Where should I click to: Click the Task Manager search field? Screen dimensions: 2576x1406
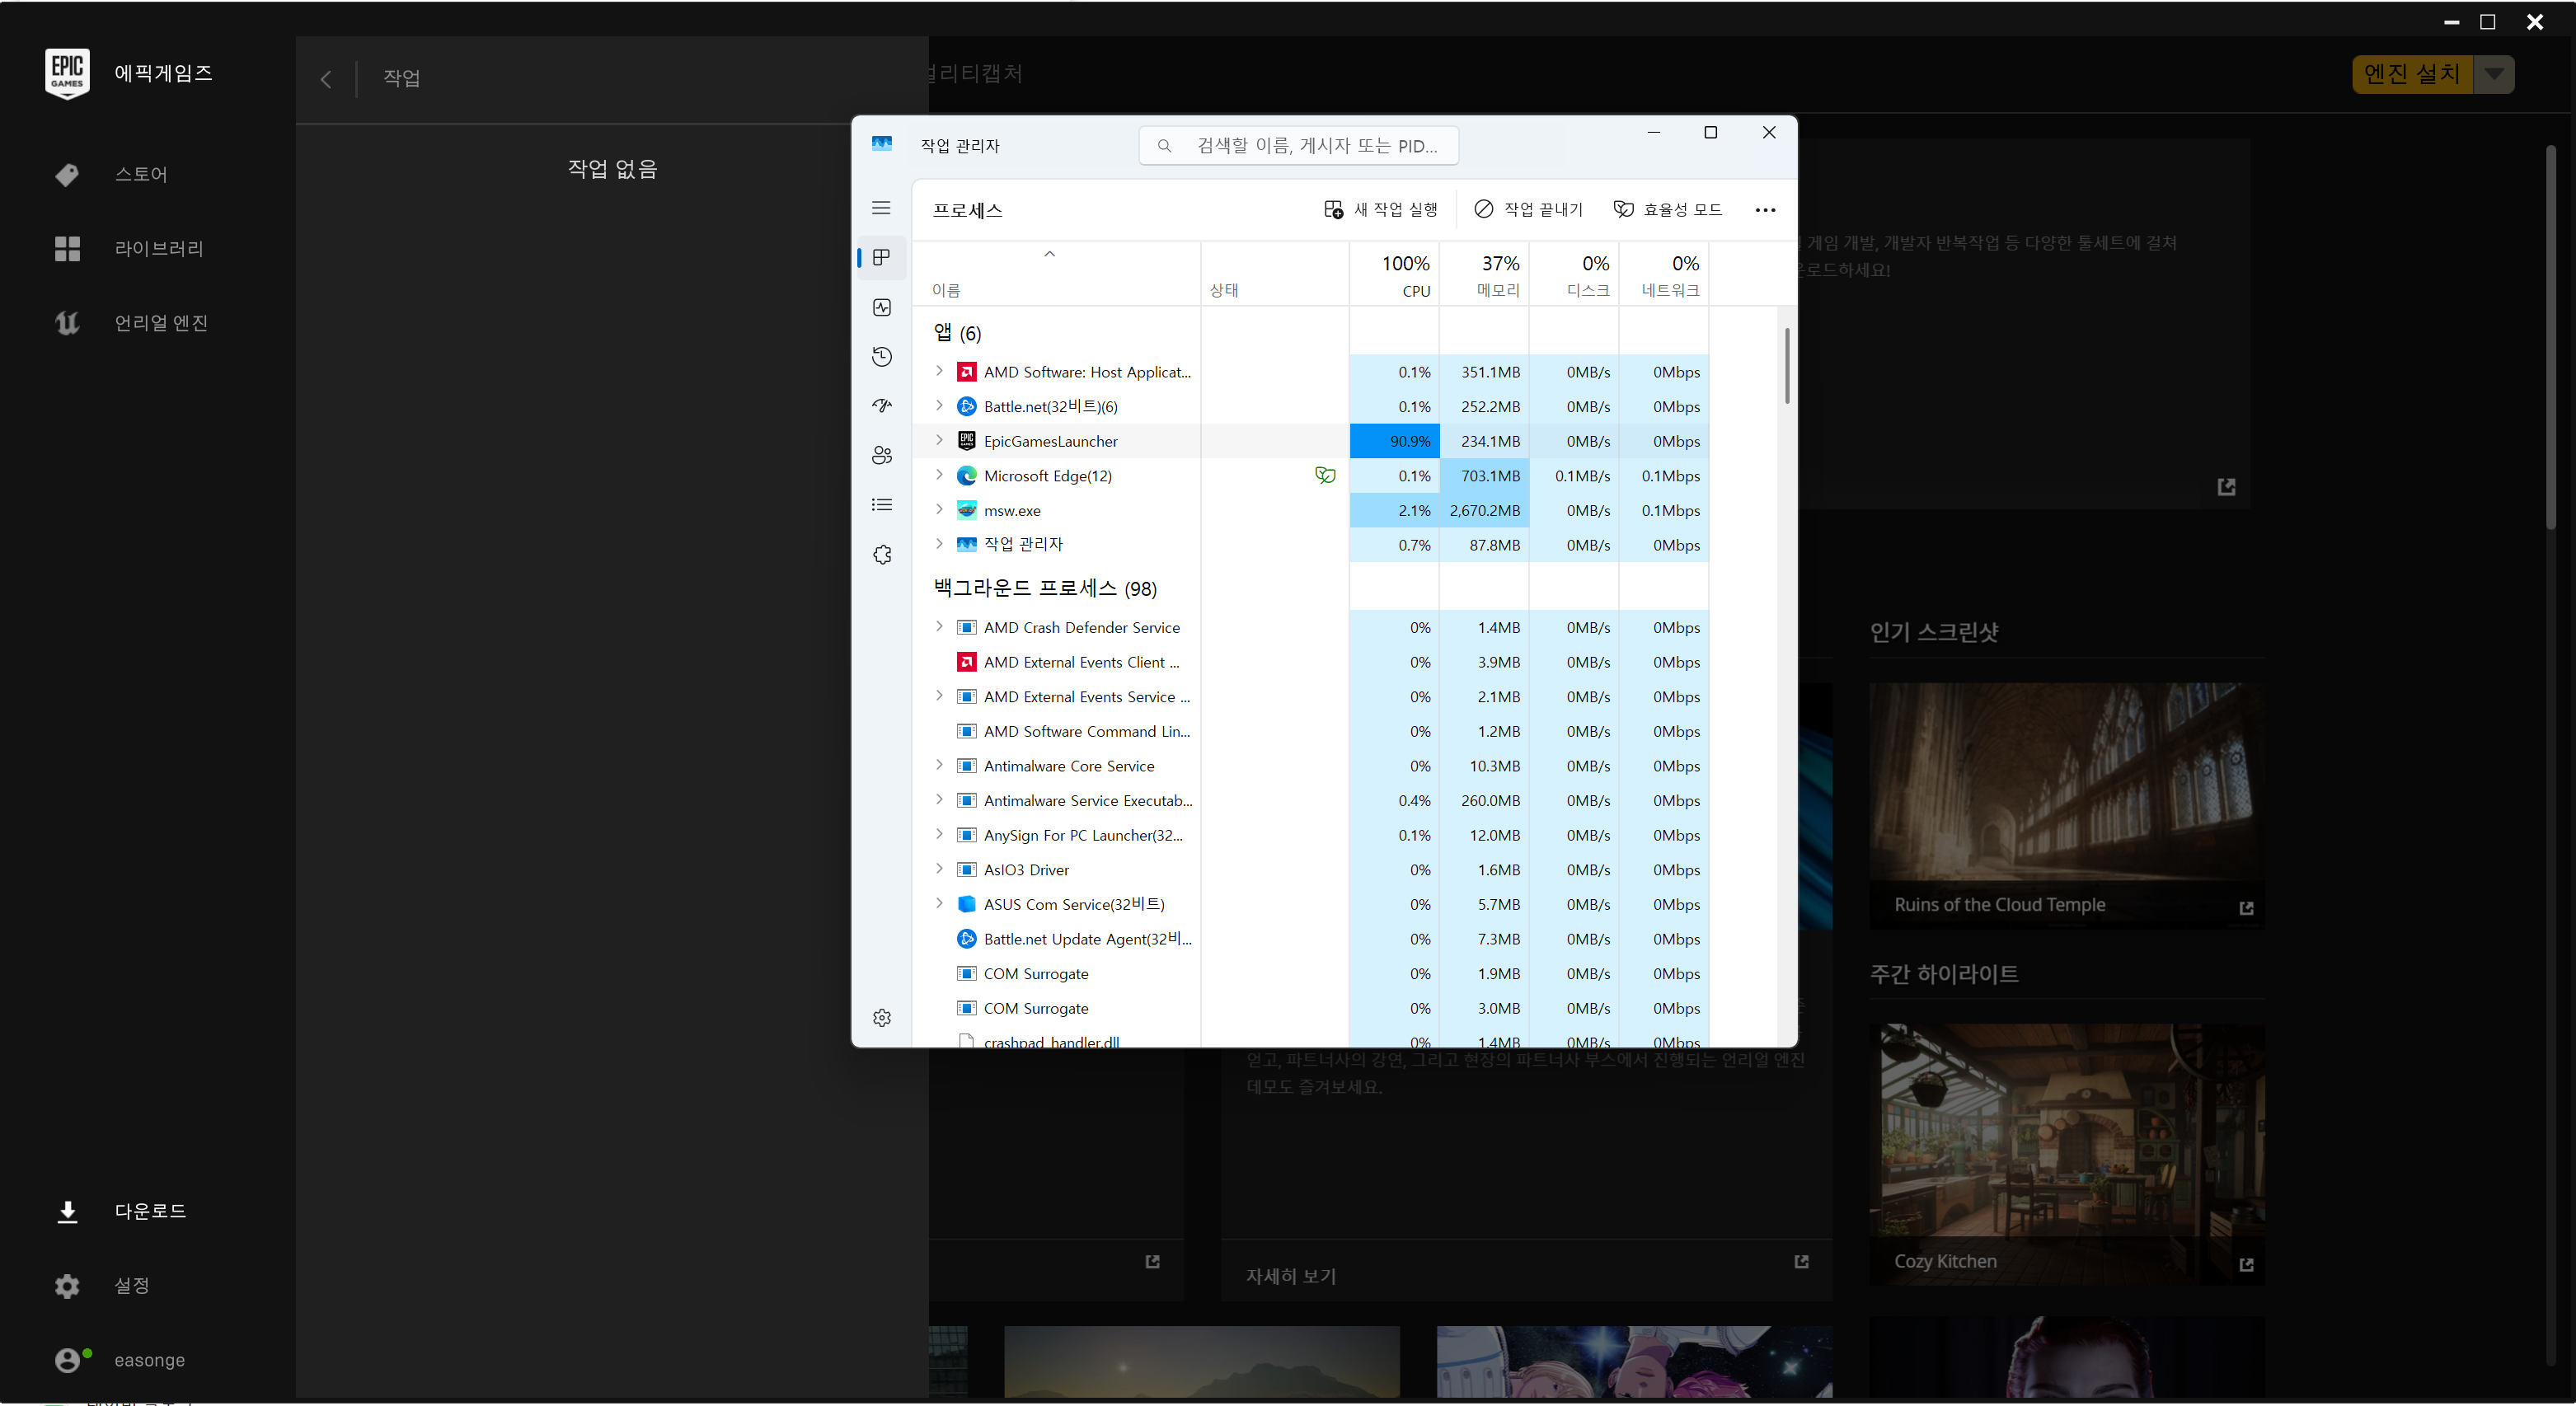[x=1298, y=146]
